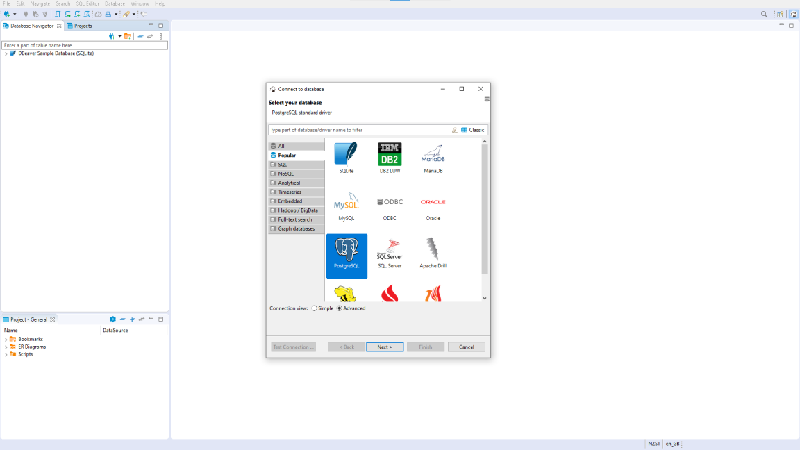Click the back arrow icon in main toolbar
The image size is (800, 450).
[x=144, y=15]
